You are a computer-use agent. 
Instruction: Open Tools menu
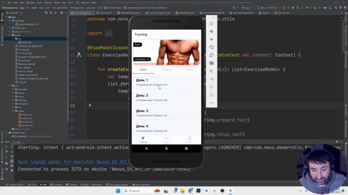pos(70,3)
